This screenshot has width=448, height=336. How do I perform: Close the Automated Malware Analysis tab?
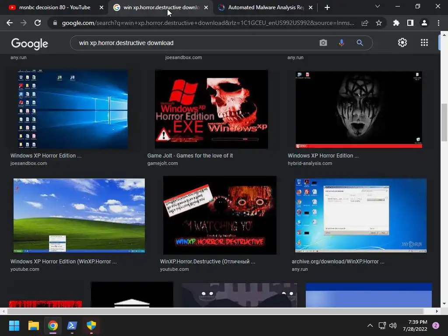click(x=311, y=7)
